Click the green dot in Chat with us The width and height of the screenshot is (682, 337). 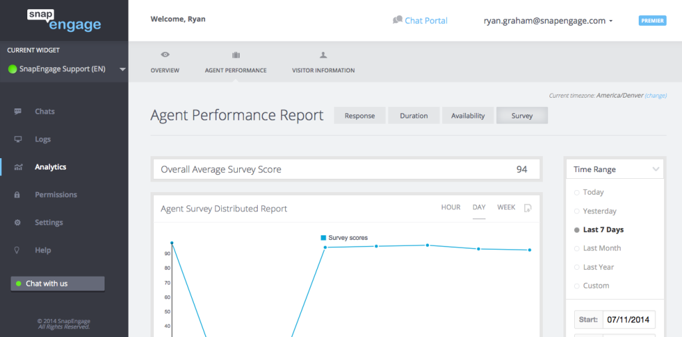pyautogui.click(x=18, y=284)
